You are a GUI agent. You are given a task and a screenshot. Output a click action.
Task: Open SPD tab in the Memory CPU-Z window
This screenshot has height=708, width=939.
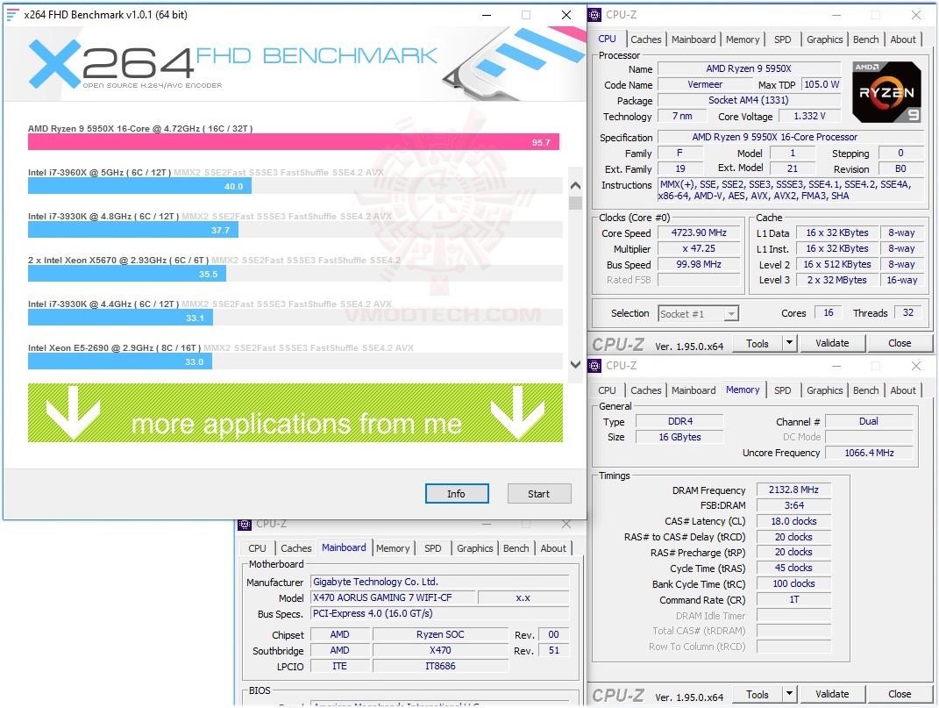[x=782, y=390]
